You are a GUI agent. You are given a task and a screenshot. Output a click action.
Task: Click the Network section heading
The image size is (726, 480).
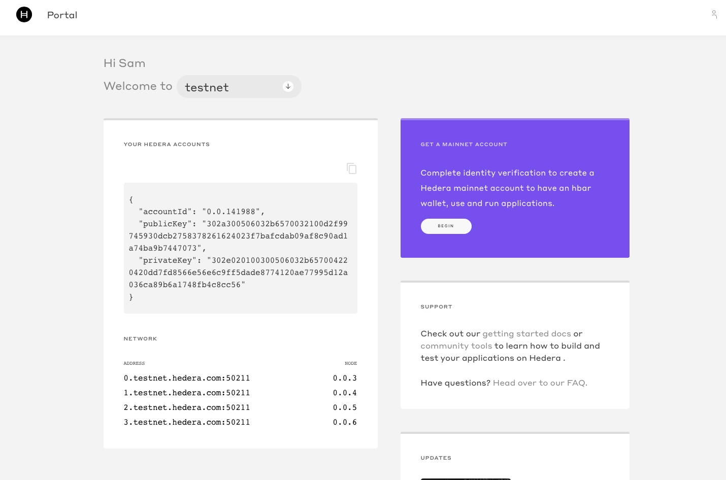pos(141,339)
